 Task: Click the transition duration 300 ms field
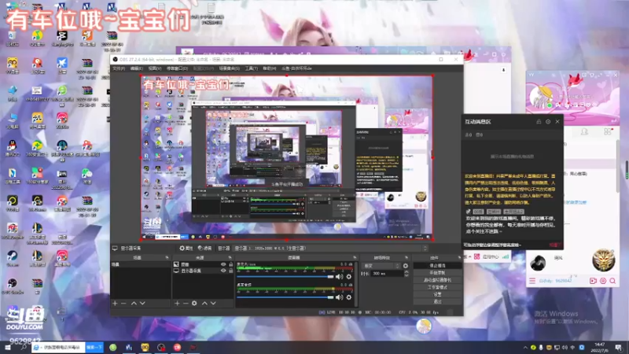pos(387,274)
